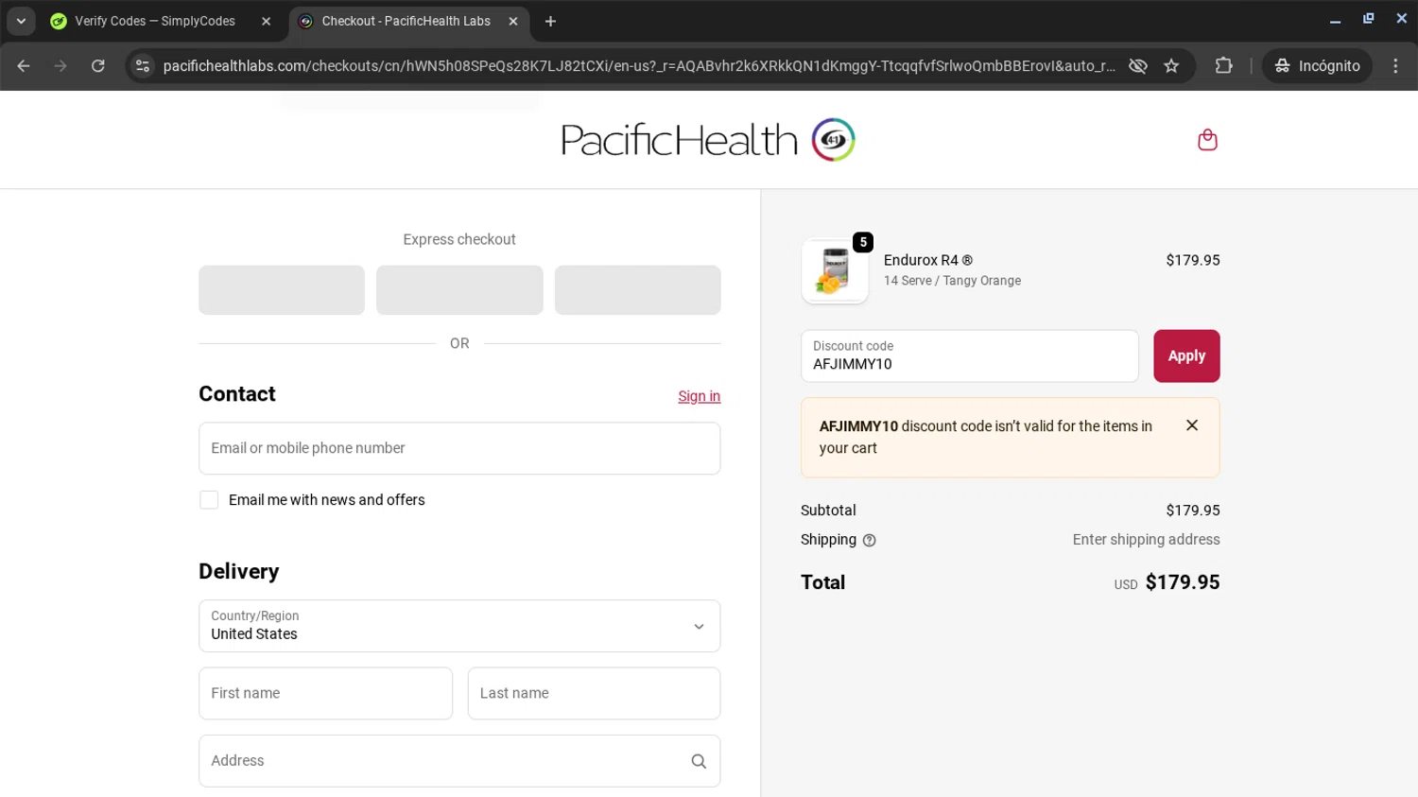Click the Endurox R4 line price $179.95
Image resolution: width=1418 pixels, height=797 pixels.
pos(1193,260)
